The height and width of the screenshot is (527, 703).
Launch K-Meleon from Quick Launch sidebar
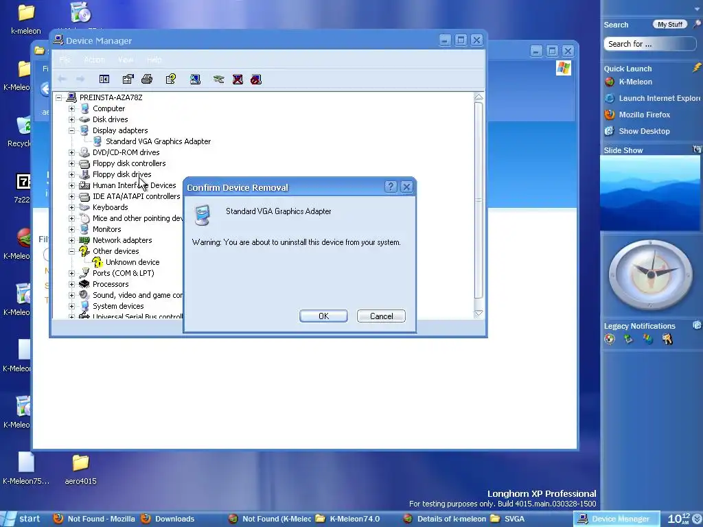point(628,82)
